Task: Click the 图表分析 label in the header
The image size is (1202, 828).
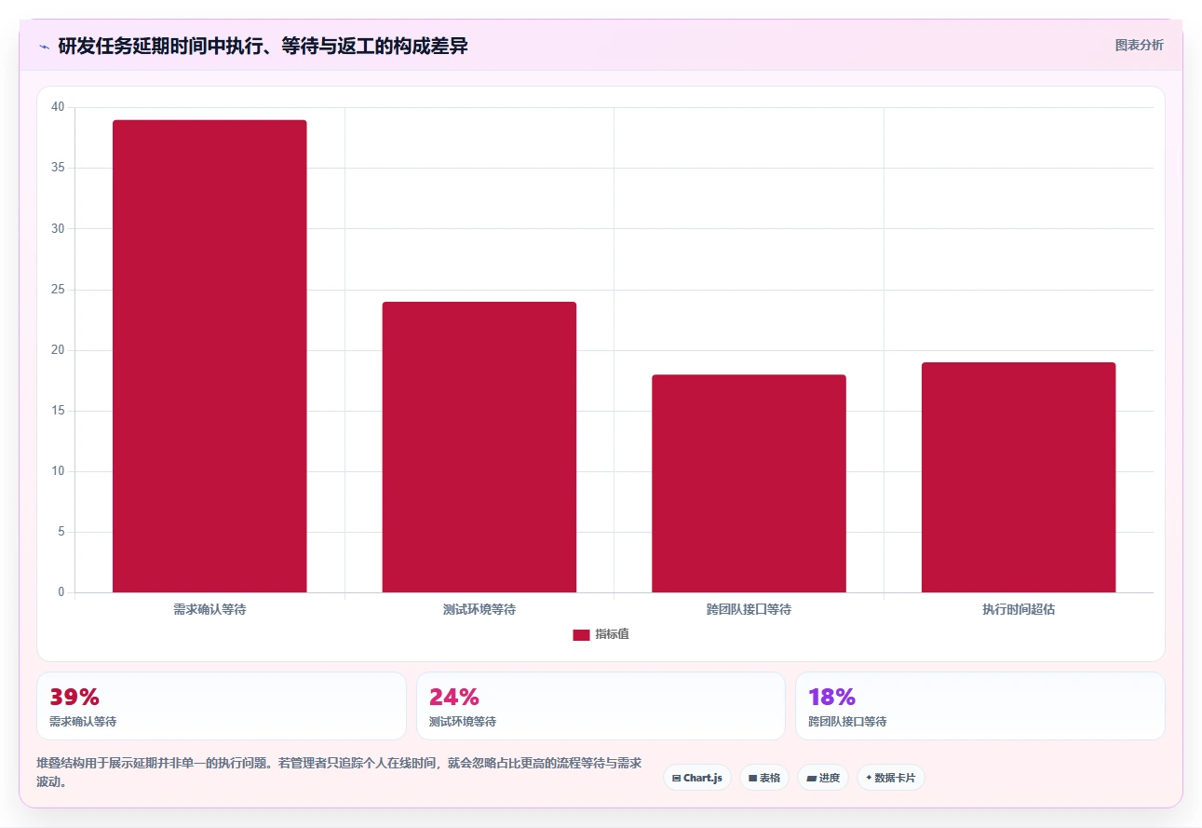Action: (x=1139, y=45)
